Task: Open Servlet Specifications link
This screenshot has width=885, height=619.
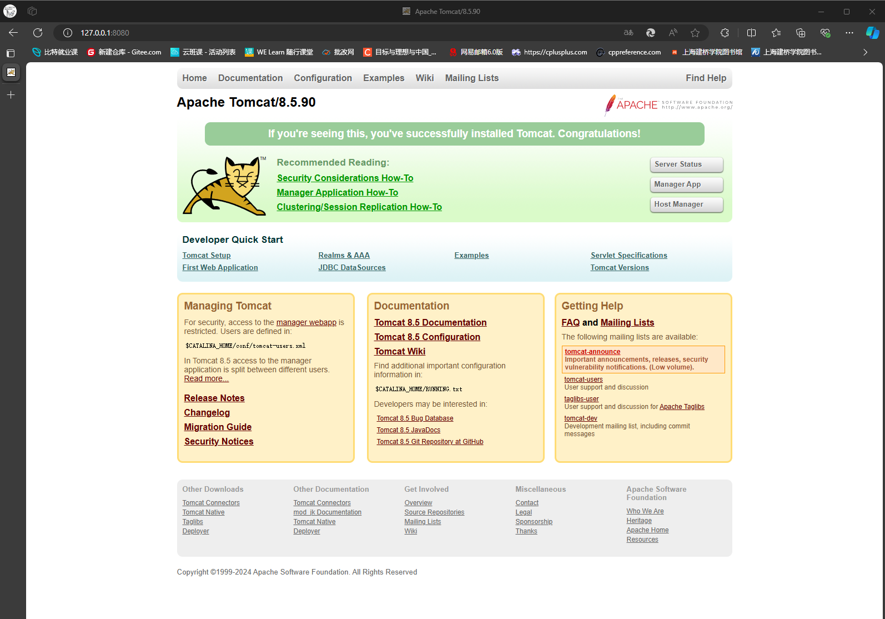Action: (x=628, y=256)
